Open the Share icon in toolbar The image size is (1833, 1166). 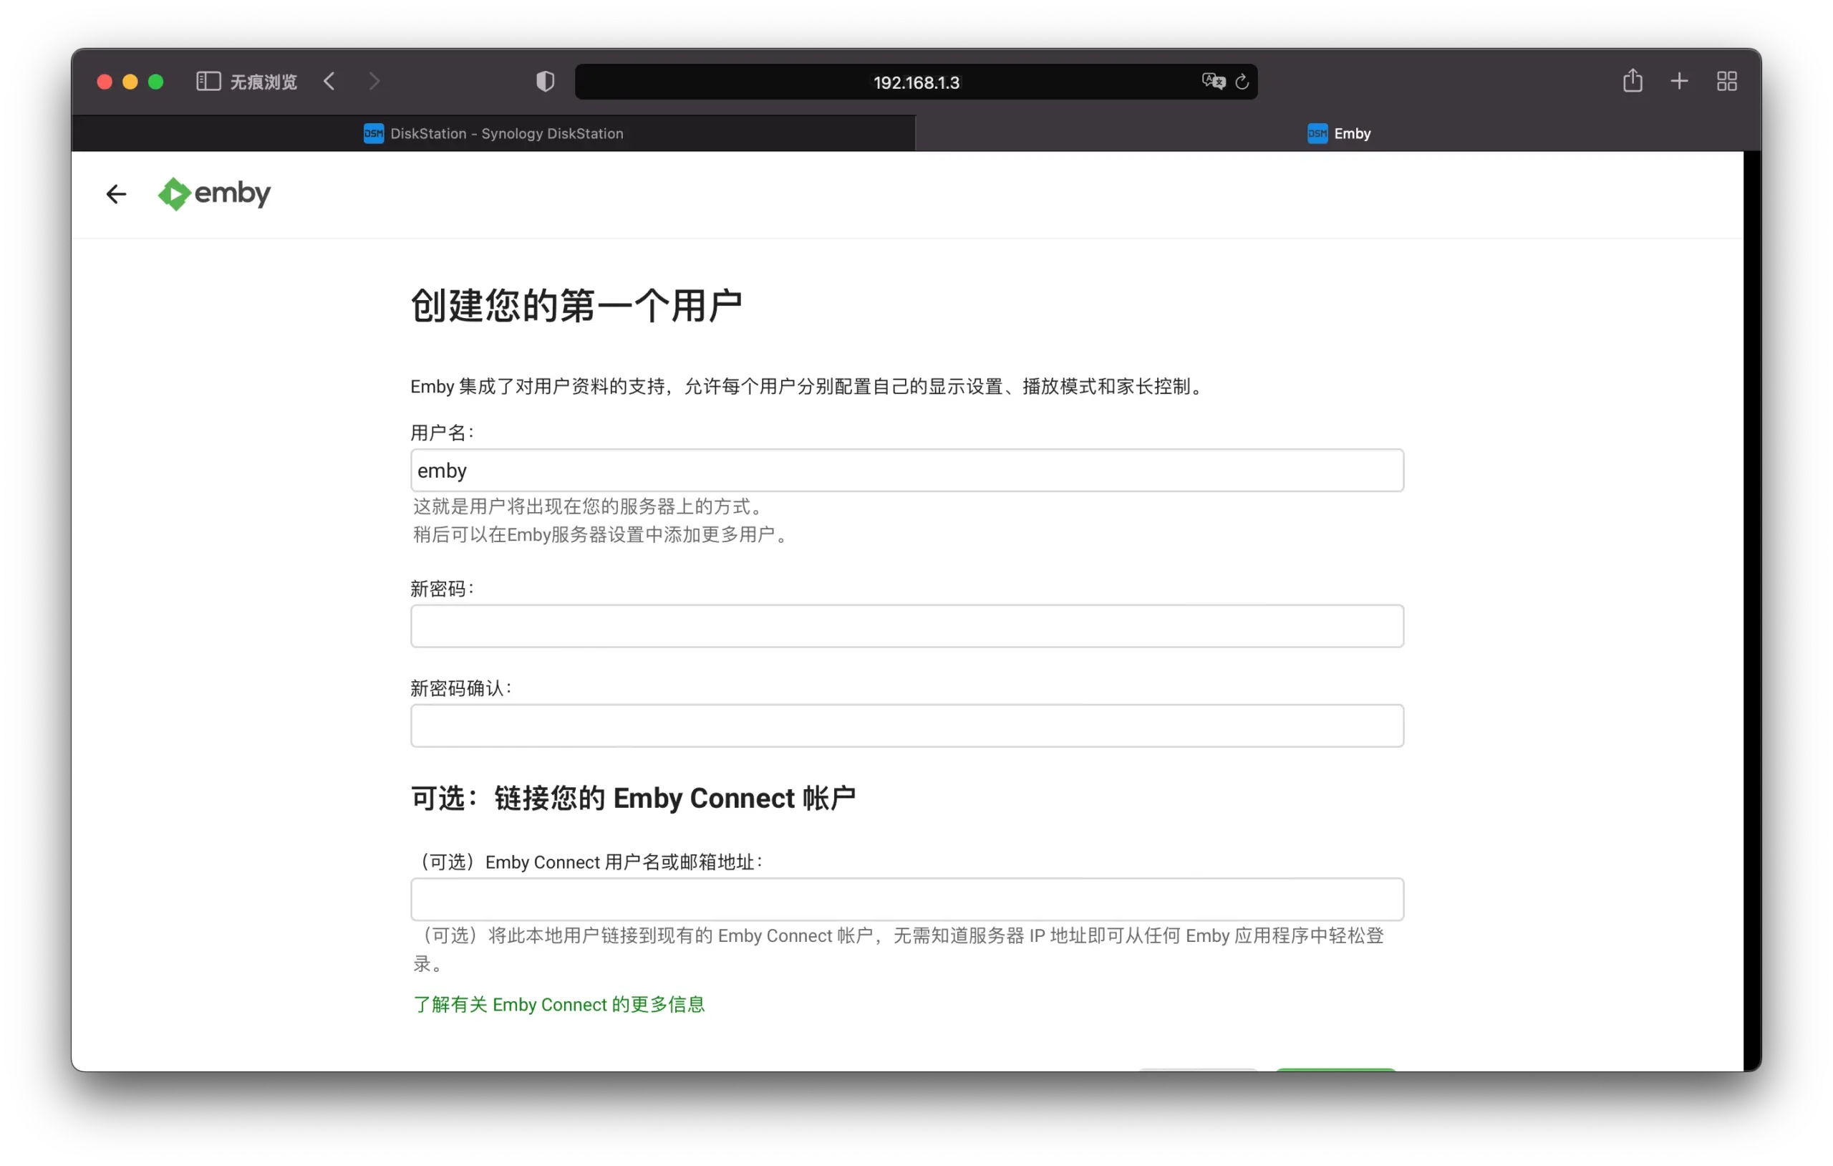tap(1632, 80)
